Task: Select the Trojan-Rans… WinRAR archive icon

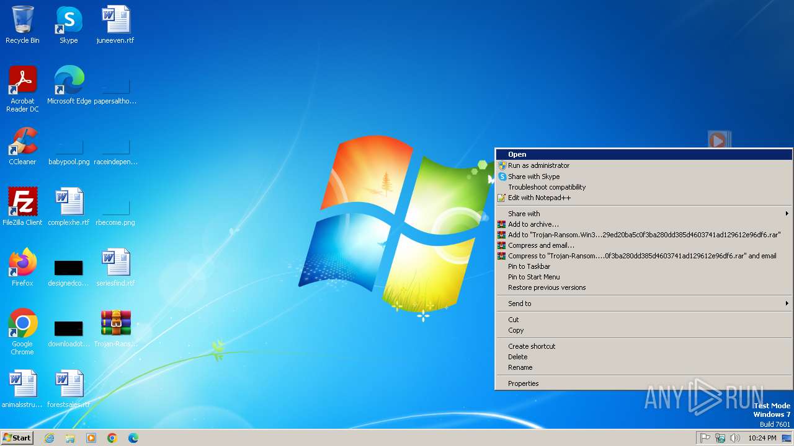Action: click(x=115, y=328)
